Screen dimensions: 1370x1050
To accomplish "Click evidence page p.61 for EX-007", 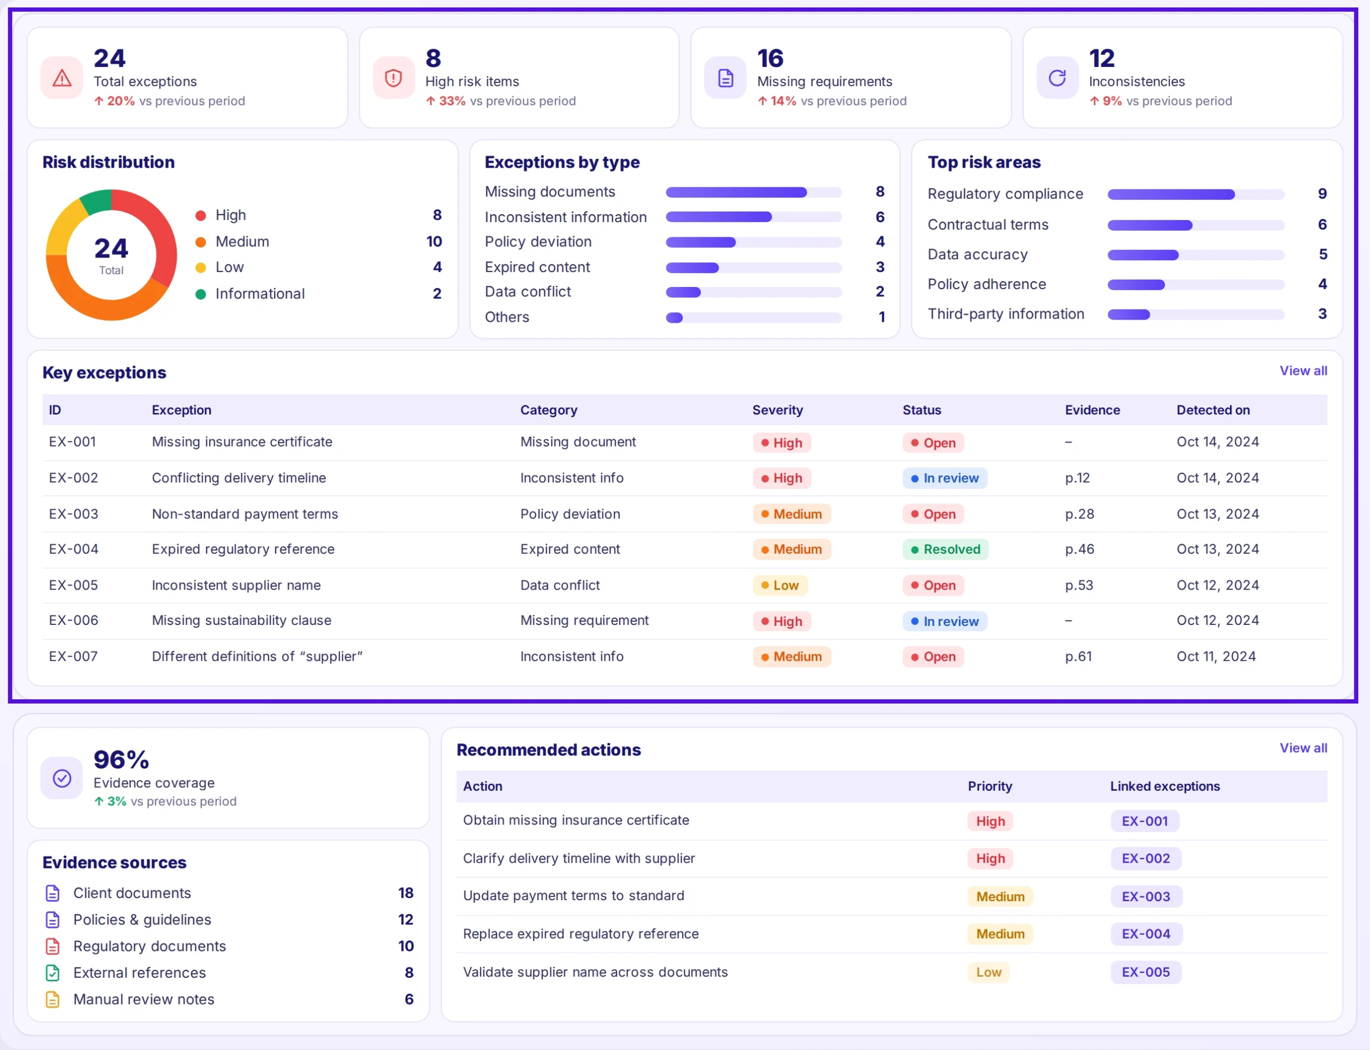I will point(1078,656).
